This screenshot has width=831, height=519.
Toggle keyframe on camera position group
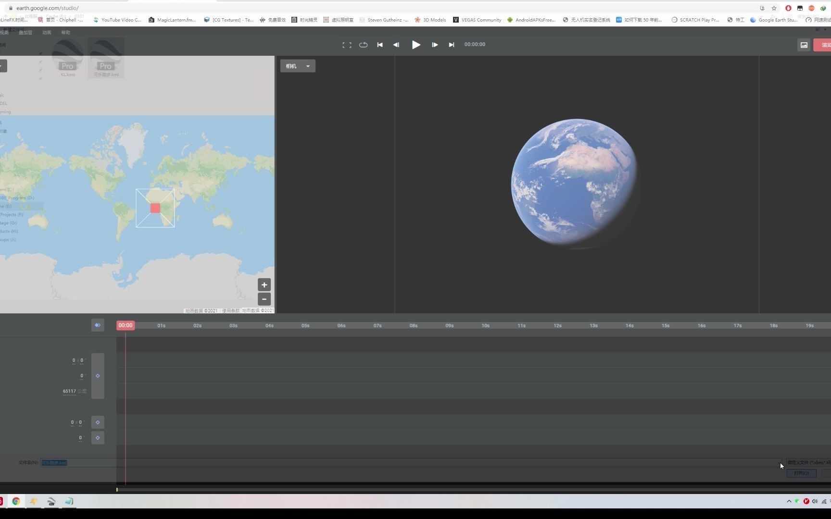98,376
